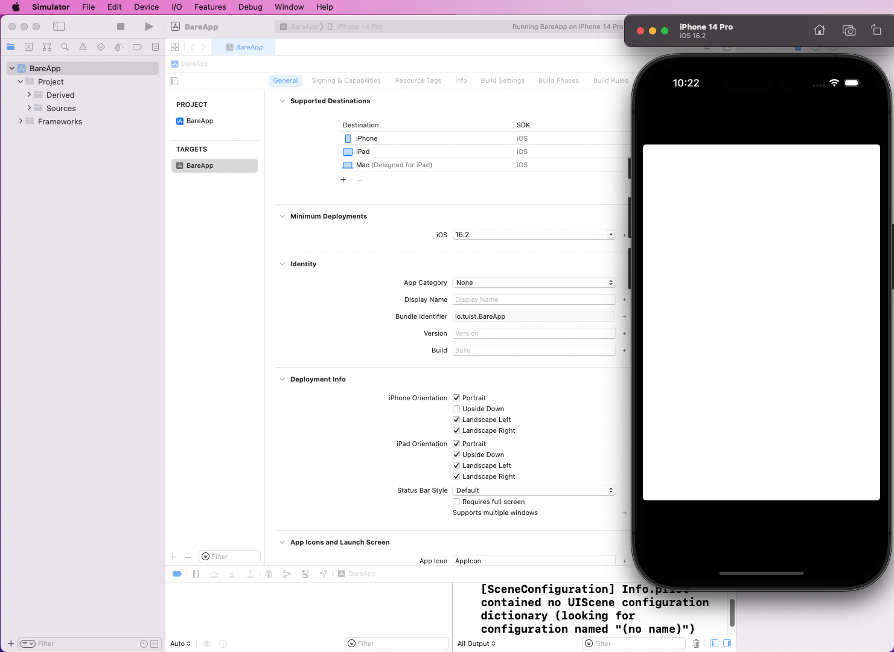Viewport: 894px width, 652px height.
Task: Enable Requires full screen
Action: click(456, 502)
